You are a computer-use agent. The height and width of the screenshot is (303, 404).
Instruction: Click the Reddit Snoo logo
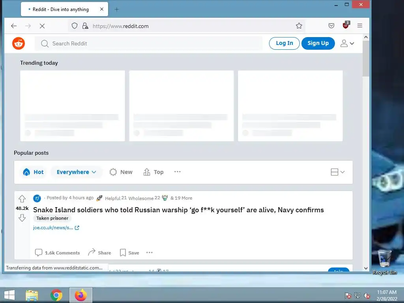pyautogui.click(x=19, y=43)
